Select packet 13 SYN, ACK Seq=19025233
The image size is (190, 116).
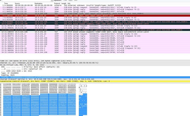coord(95,30)
